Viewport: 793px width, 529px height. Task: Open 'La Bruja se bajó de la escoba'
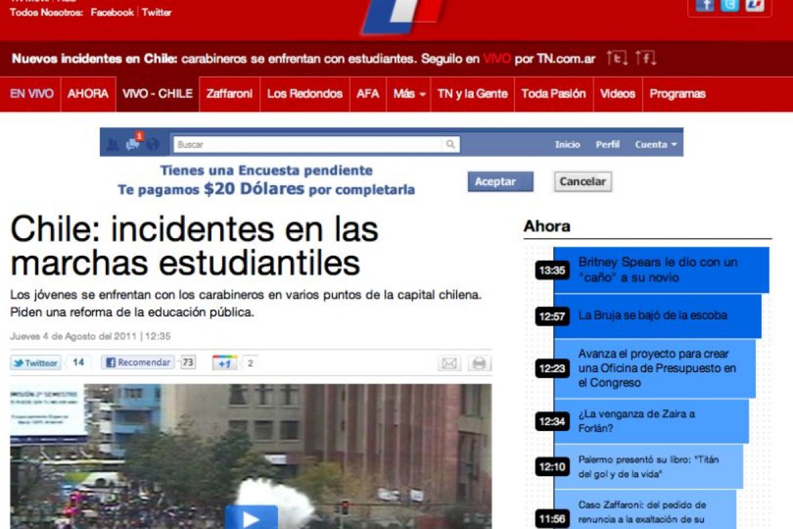point(658,316)
